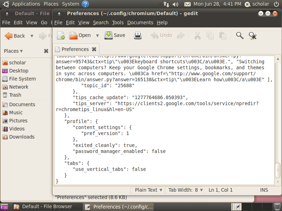The image size is (282, 211).
Task: Open Trash in Places sidebar
Action: coord(12,95)
